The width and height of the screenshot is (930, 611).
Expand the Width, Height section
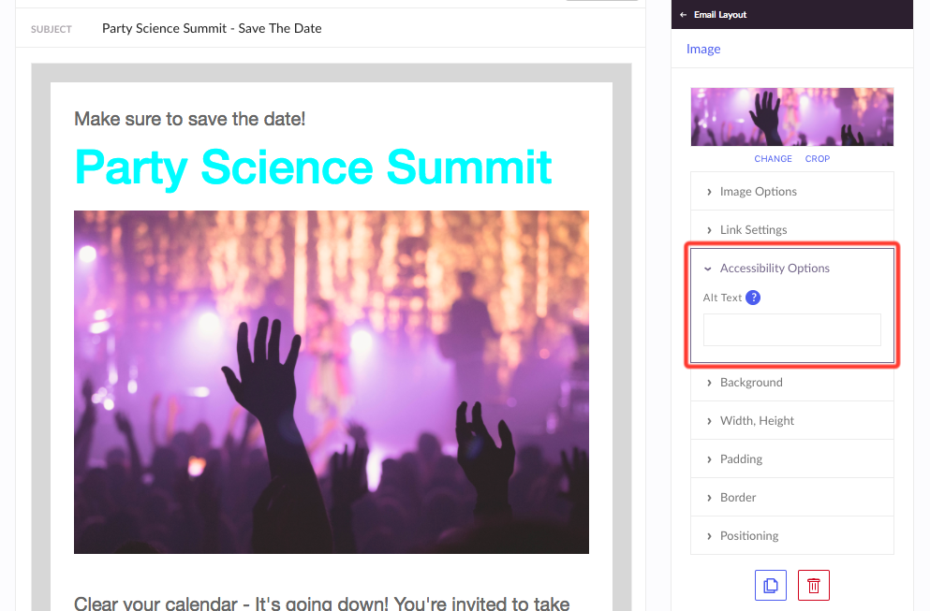pos(791,421)
